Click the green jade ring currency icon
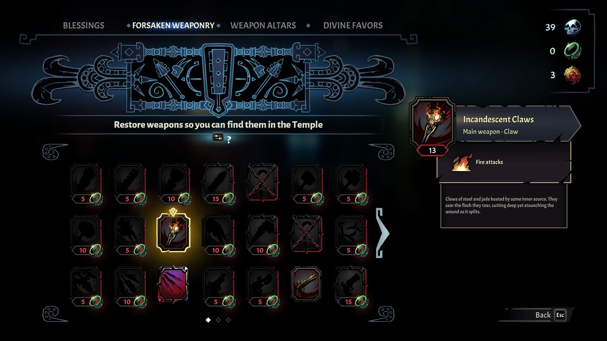Screen dimensions: 607x341 [573, 51]
